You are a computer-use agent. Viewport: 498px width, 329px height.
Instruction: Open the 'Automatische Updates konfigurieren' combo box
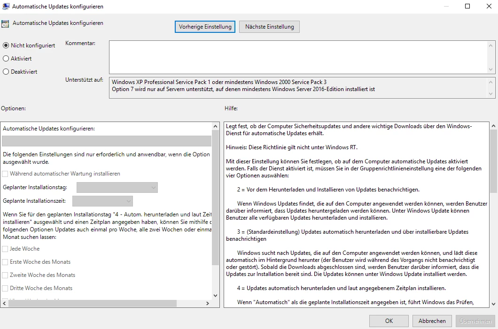[107, 141]
